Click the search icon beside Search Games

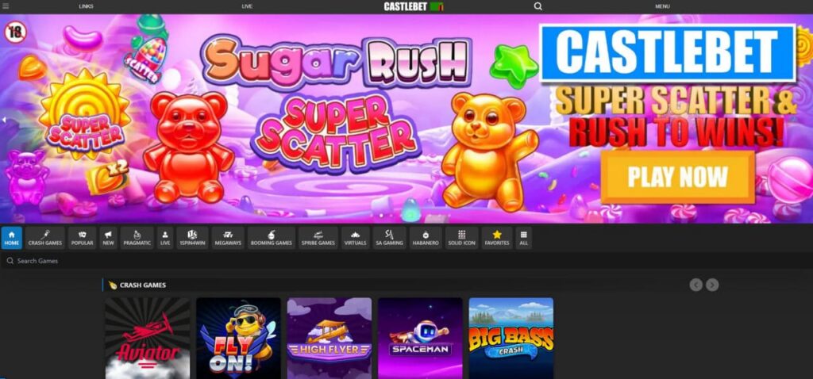tap(10, 261)
